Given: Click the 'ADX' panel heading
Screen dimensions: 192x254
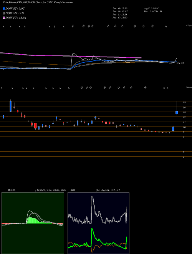Looking at the screenshot, I should click(73, 190).
